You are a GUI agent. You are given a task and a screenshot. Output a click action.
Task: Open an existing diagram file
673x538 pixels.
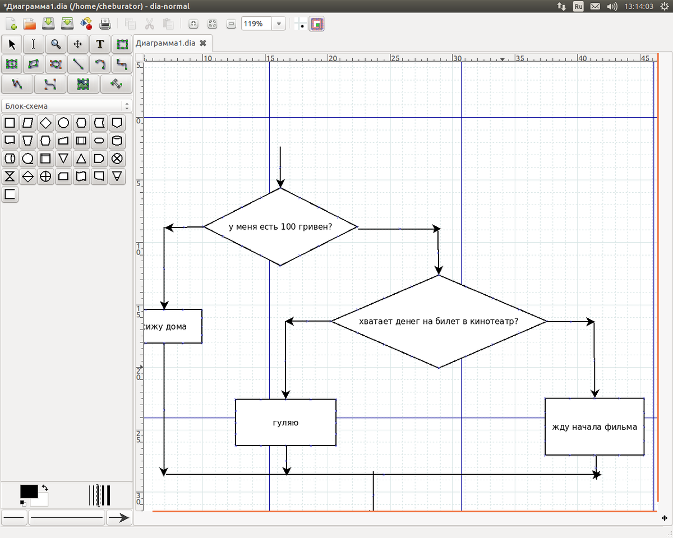click(x=29, y=24)
